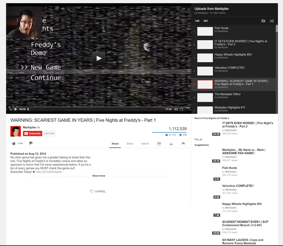Click the 1,112,539 view count
The height and width of the screenshot is (246, 283).
point(178,129)
